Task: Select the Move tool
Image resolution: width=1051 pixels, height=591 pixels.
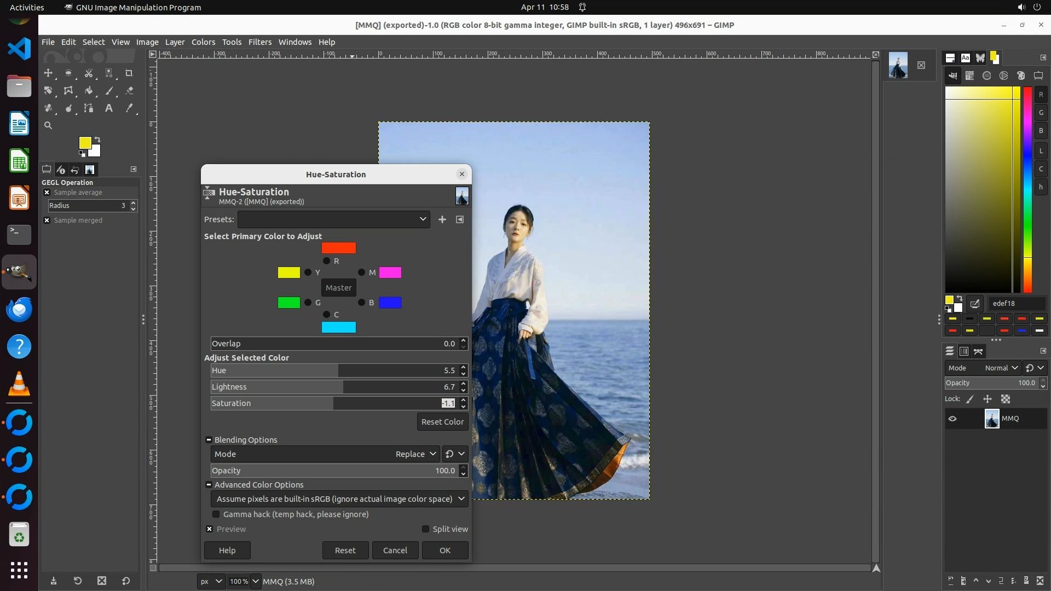Action: pos(48,73)
